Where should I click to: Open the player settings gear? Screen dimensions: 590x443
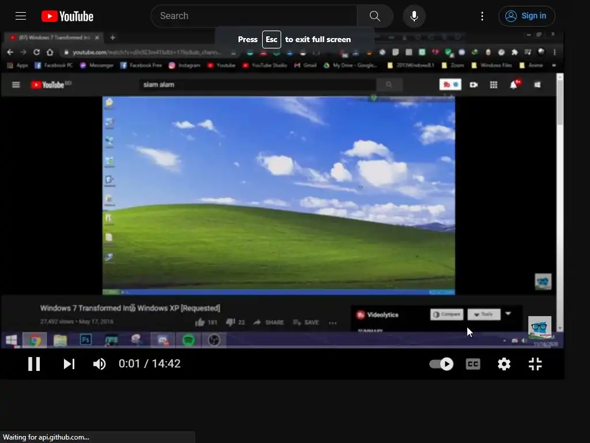click(504, 364)
